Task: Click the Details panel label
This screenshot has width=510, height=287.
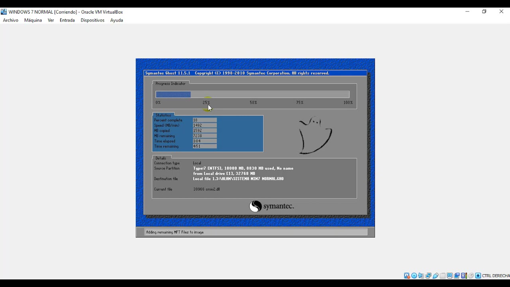Action: (161, 158)
